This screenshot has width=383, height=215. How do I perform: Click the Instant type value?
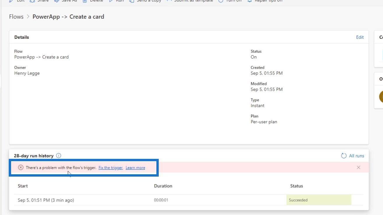tap(257, 106)
